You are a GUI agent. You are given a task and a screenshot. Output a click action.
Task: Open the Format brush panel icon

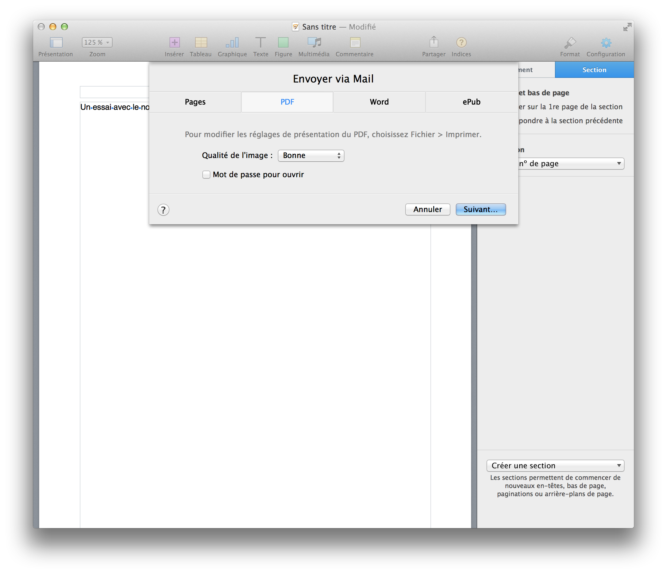pyautogui.click(x=570, y=42)
